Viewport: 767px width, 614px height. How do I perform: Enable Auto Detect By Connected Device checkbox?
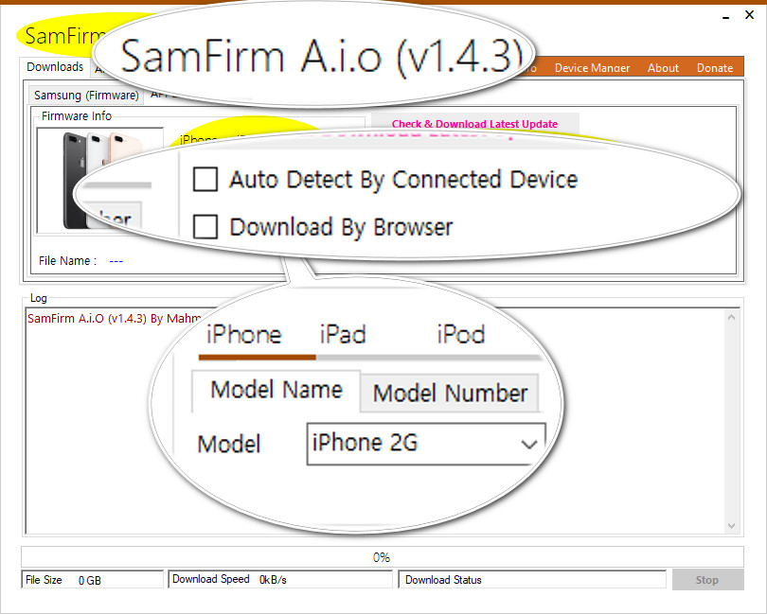click(x=205, y=179)
